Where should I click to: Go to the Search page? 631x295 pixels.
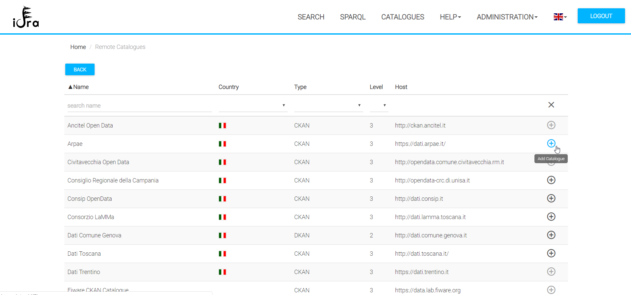(x=311, y=17)
